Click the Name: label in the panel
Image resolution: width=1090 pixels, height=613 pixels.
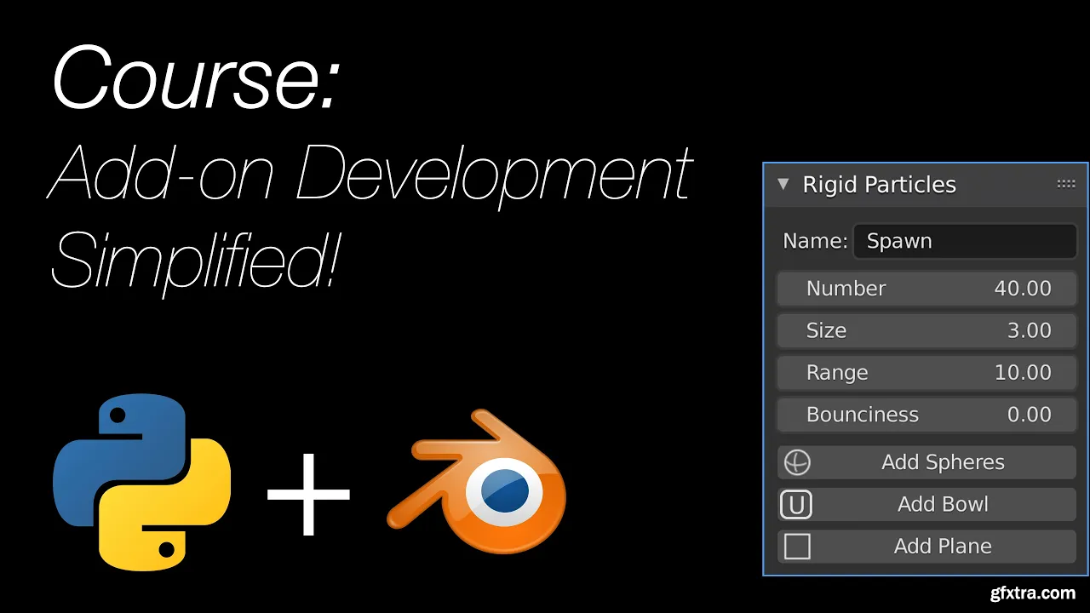tap(814, 241)
